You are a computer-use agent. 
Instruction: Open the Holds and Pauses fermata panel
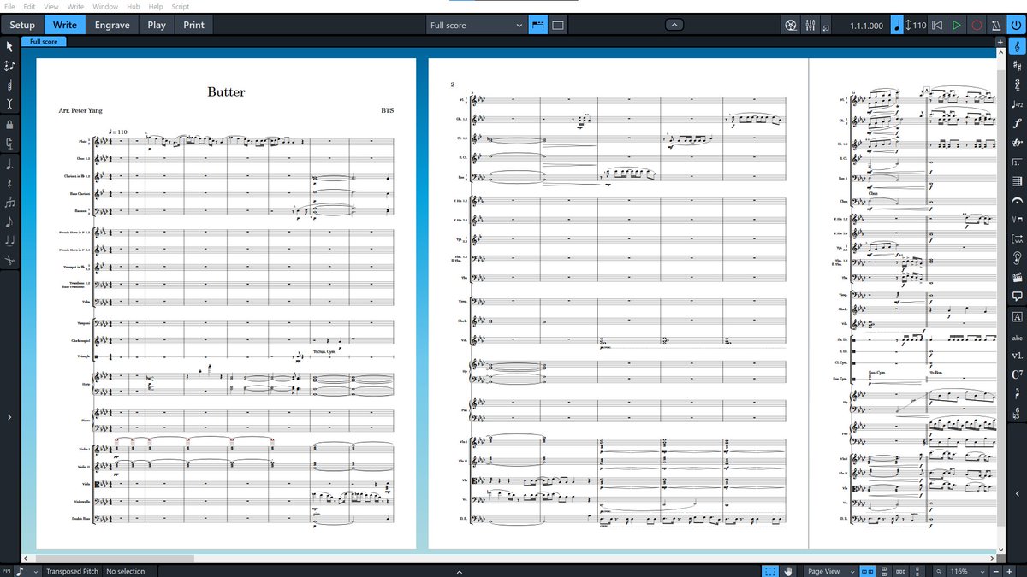(x=1017, y=200)
